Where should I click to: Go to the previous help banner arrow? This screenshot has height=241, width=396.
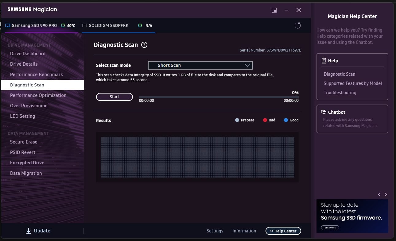[379, 194]
